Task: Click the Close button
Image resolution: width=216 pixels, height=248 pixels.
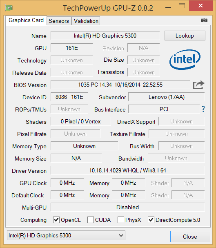Action: tap(190, 237)
